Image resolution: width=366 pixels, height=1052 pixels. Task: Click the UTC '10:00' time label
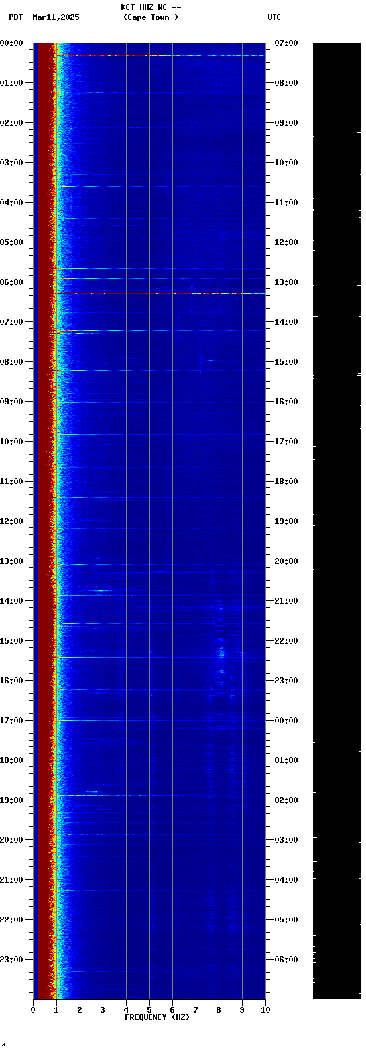pos(286,163)
